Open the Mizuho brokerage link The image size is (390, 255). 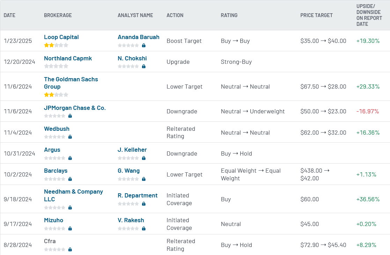point(53,220)
